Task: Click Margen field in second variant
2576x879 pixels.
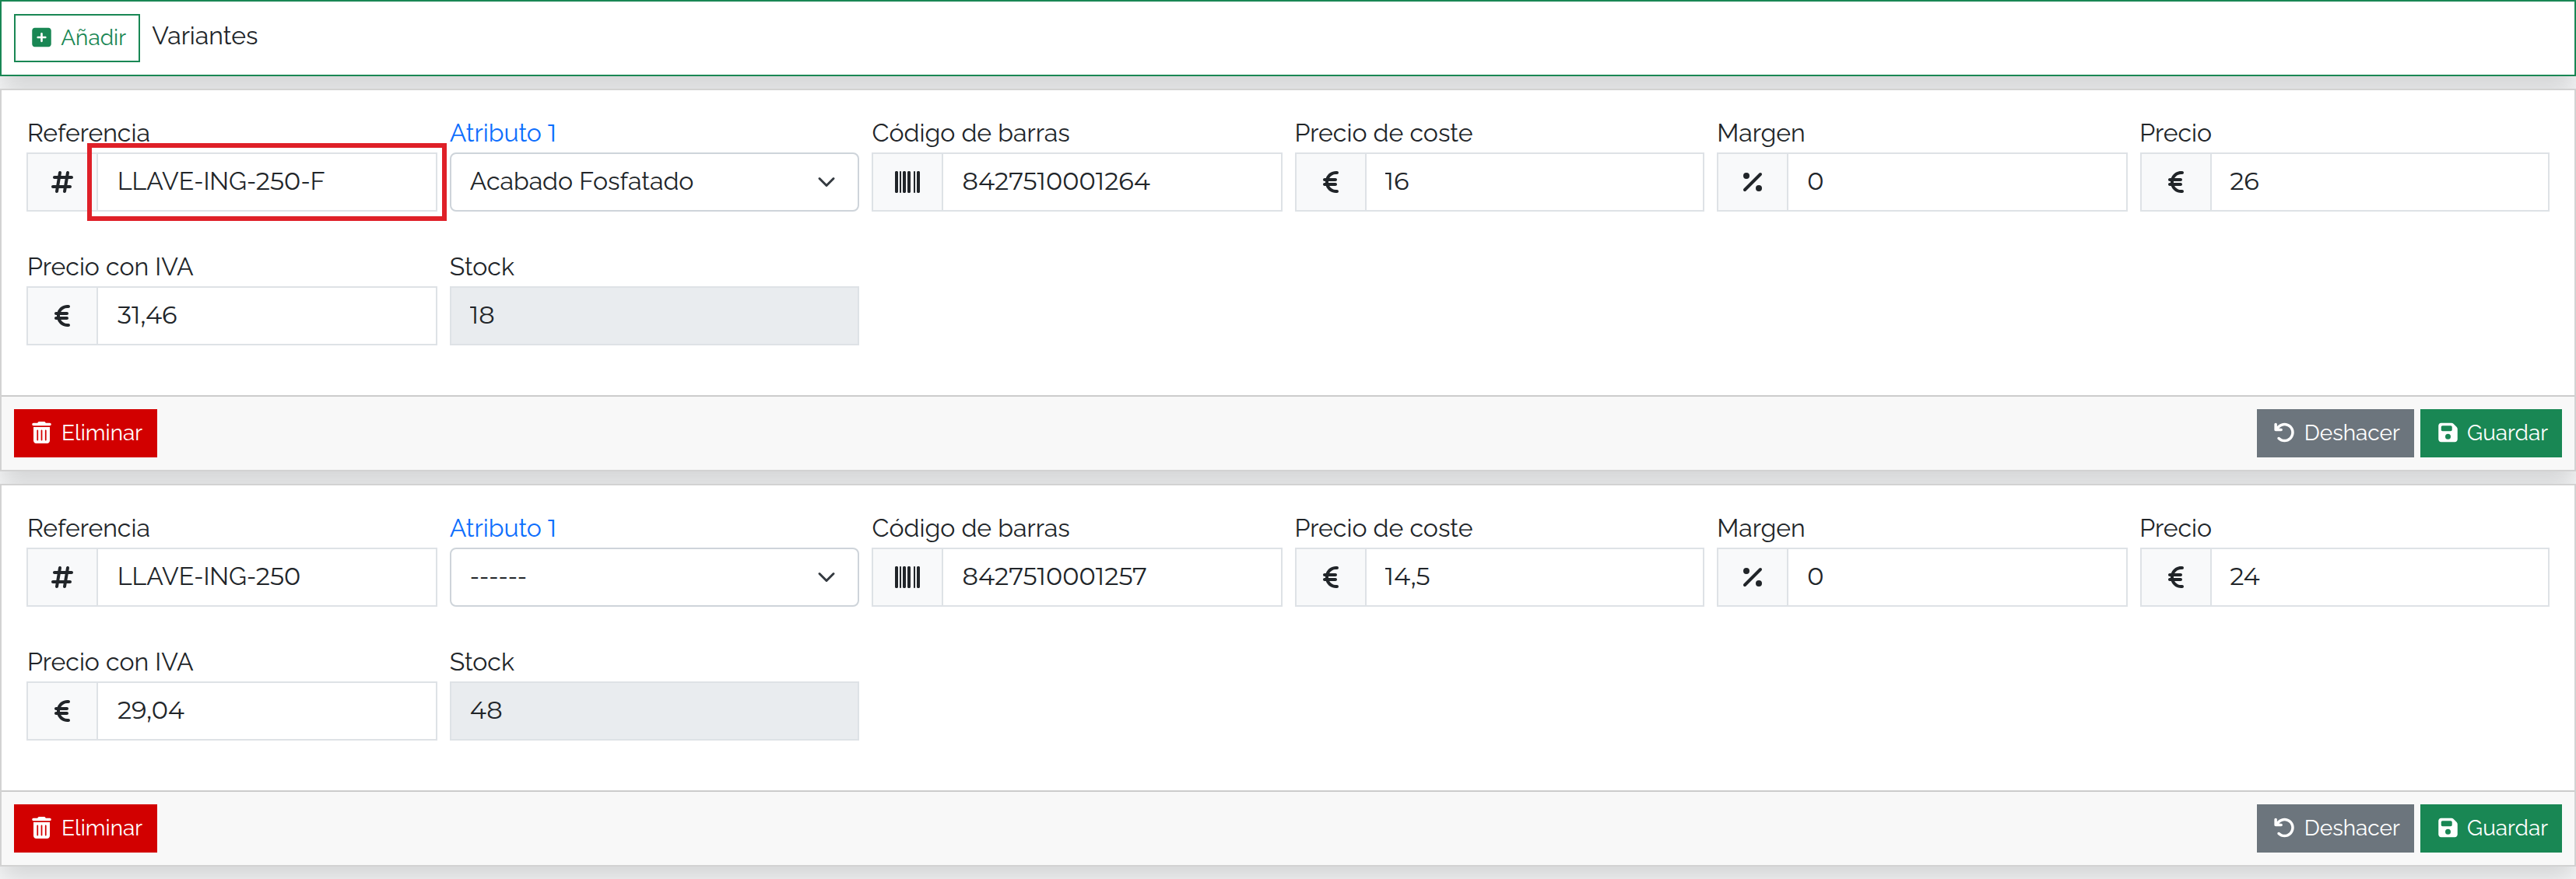Action: [1957, 577]
